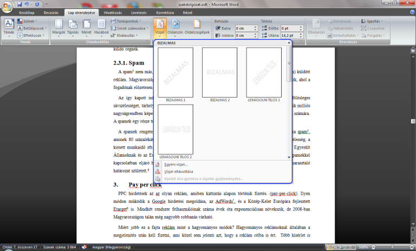The width and height of the screenshot is (416, 251).
Task: Switch to Print Layout view button
Action: point(329,247)
